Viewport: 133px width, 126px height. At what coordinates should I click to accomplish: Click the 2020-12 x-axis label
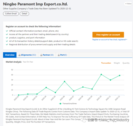click(117, 98)
